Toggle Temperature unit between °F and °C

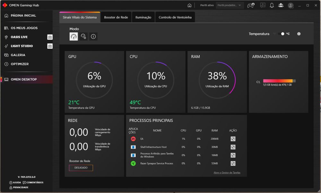(281, 34)
